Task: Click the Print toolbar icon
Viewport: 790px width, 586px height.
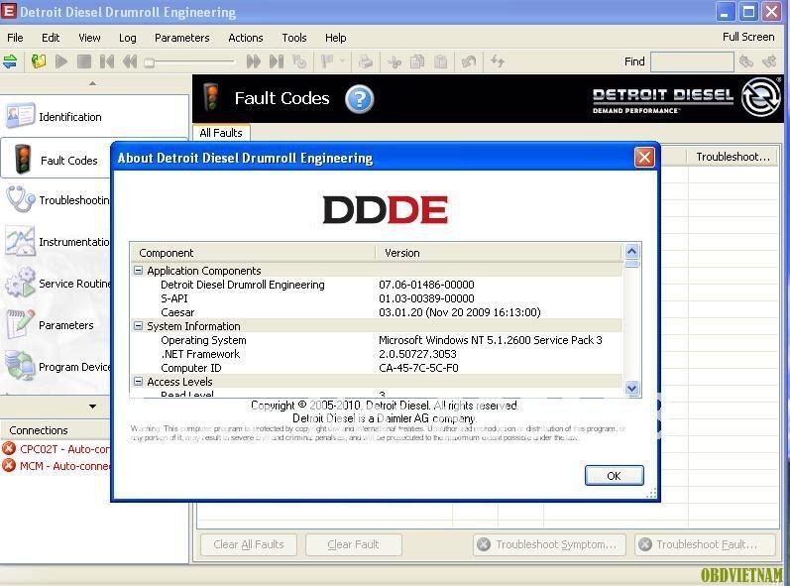Action: coord(366,61)
